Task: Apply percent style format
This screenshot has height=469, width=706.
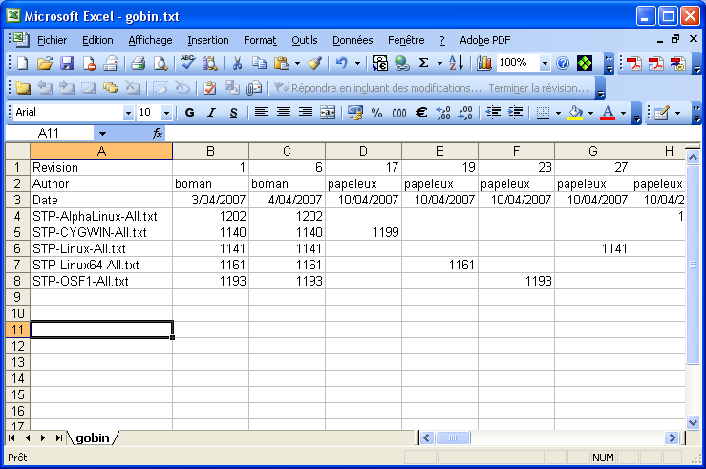Action: (376, 113)
